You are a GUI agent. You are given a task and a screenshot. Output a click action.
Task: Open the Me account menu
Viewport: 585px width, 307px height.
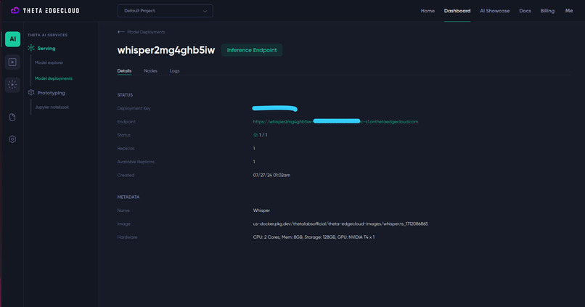[569, 11]
